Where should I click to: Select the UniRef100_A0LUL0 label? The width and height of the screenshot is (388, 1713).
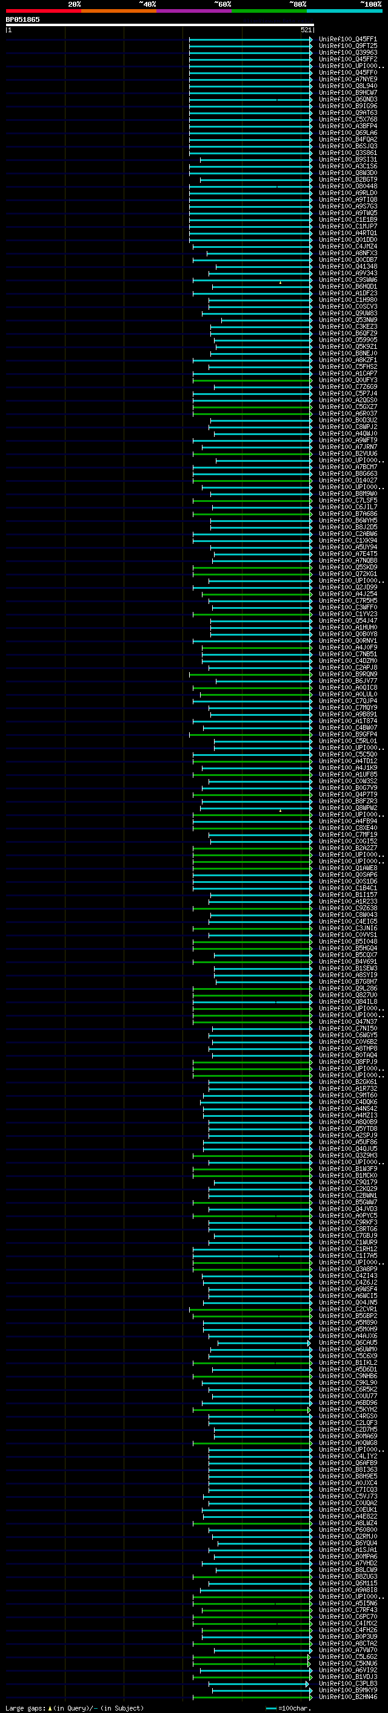point(347,694)
